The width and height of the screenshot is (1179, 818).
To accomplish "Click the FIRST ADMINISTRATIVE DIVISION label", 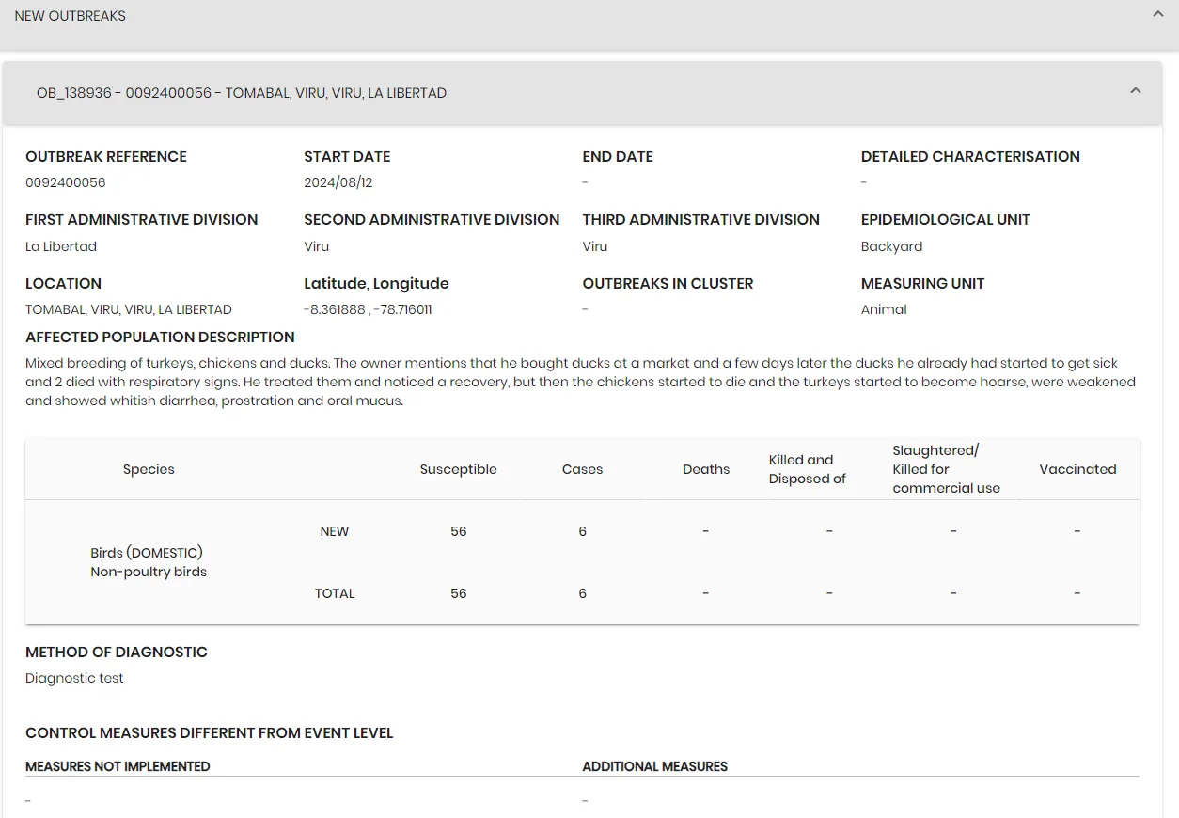I will (x=142, y=220).
